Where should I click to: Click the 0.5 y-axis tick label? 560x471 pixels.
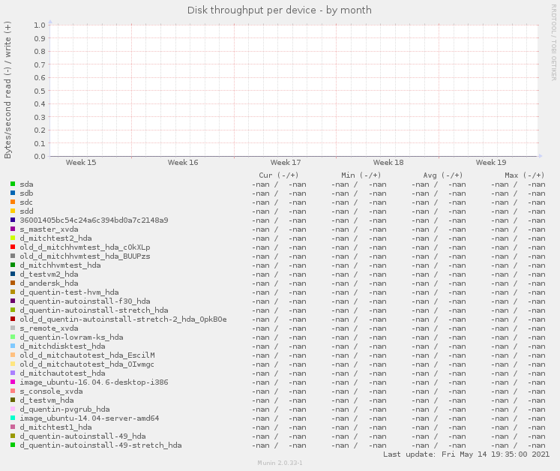40,91
